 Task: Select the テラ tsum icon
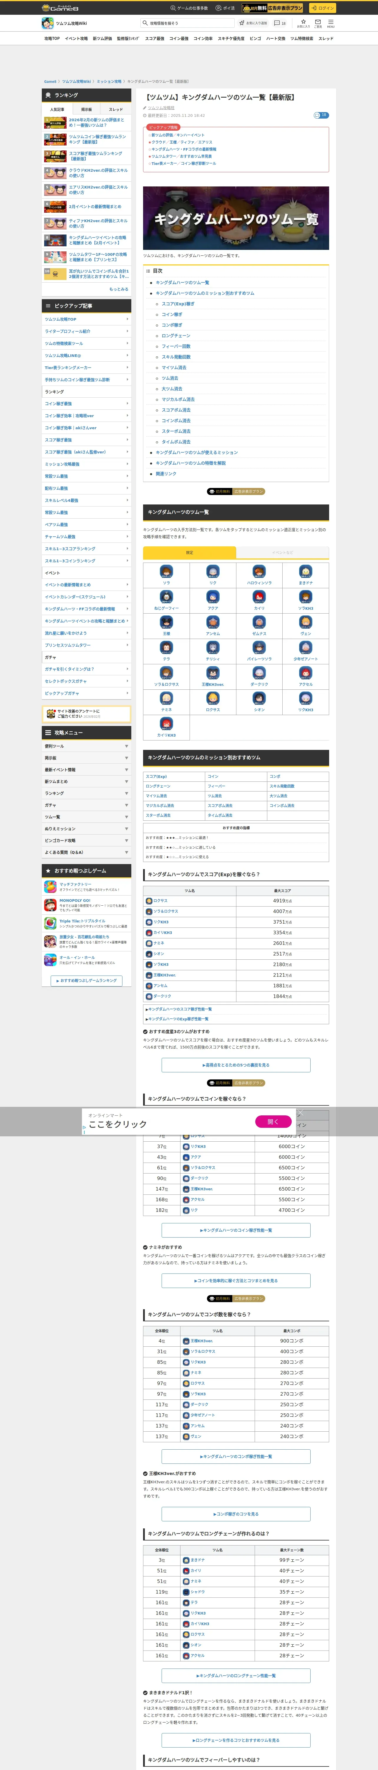click(166, 647)
